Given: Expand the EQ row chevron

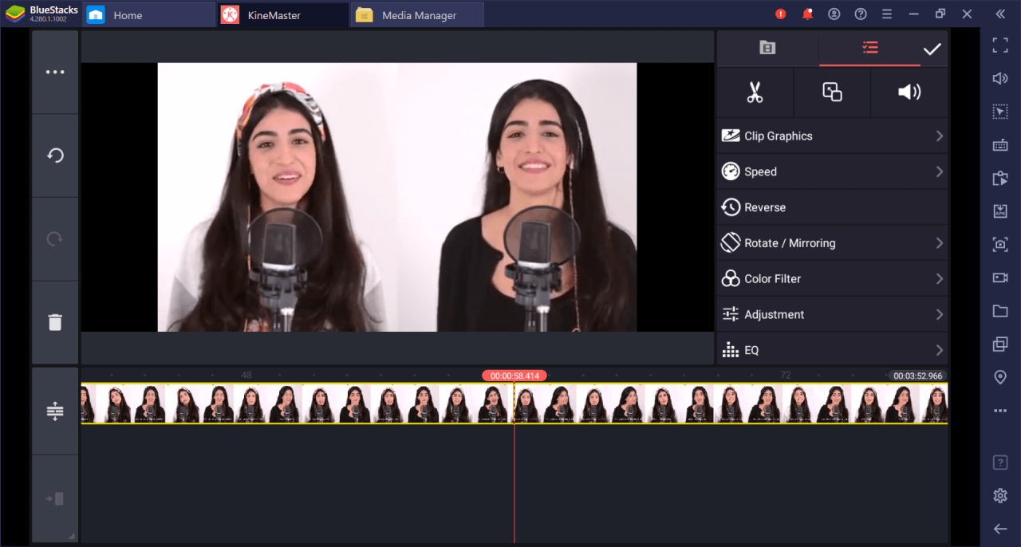Looking at the screenshot, I should [x=940, y=350].
